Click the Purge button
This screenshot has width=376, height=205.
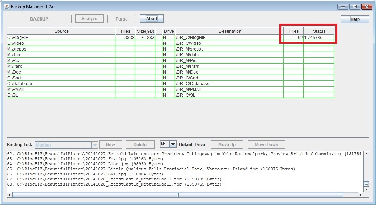[122, 19]
